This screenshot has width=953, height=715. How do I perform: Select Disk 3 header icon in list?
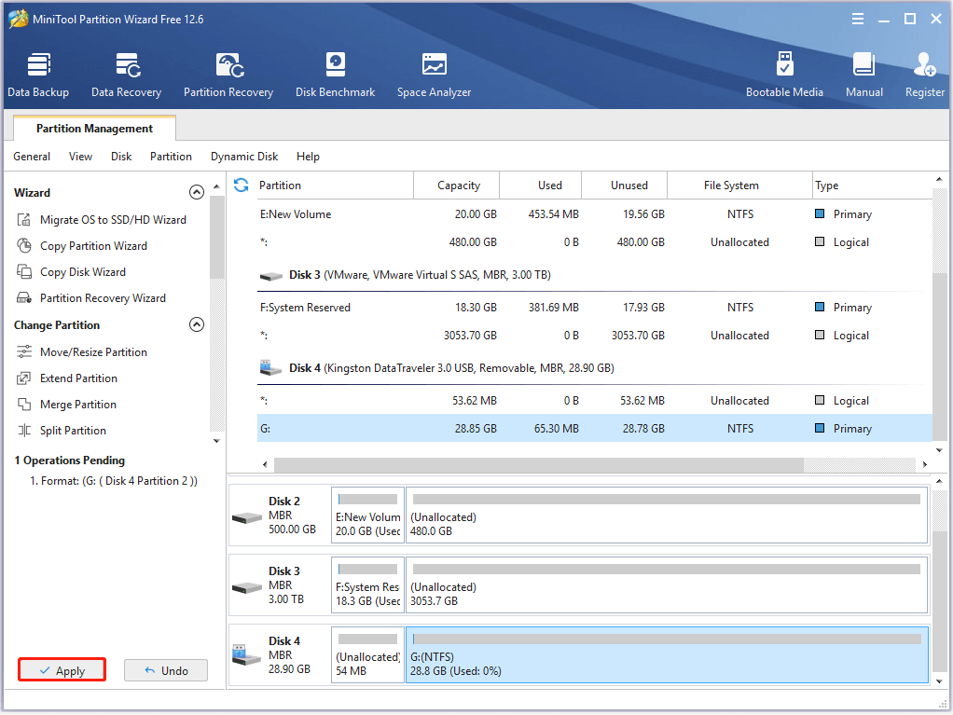coord(270,276)
